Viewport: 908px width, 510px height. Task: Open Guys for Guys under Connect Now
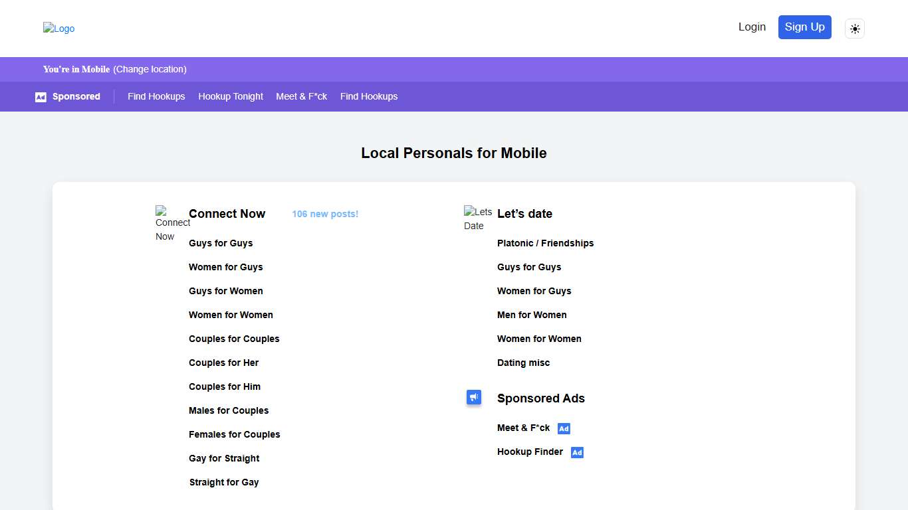pos(221,243)
